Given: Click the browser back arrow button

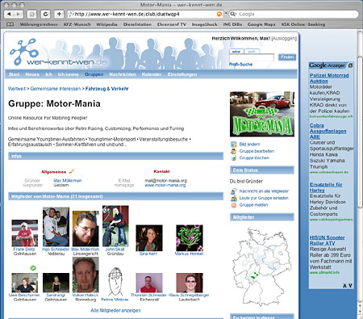Looking at the screenshot, I should pyautogui.click(x=9, y=14).
